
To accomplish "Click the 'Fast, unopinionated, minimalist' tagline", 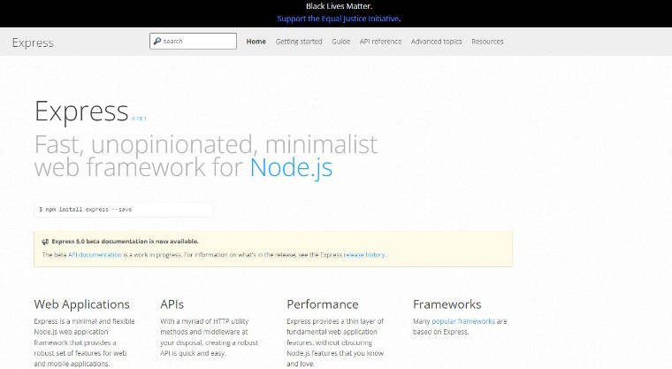I will pyautogui.click(x=206, y=144).
